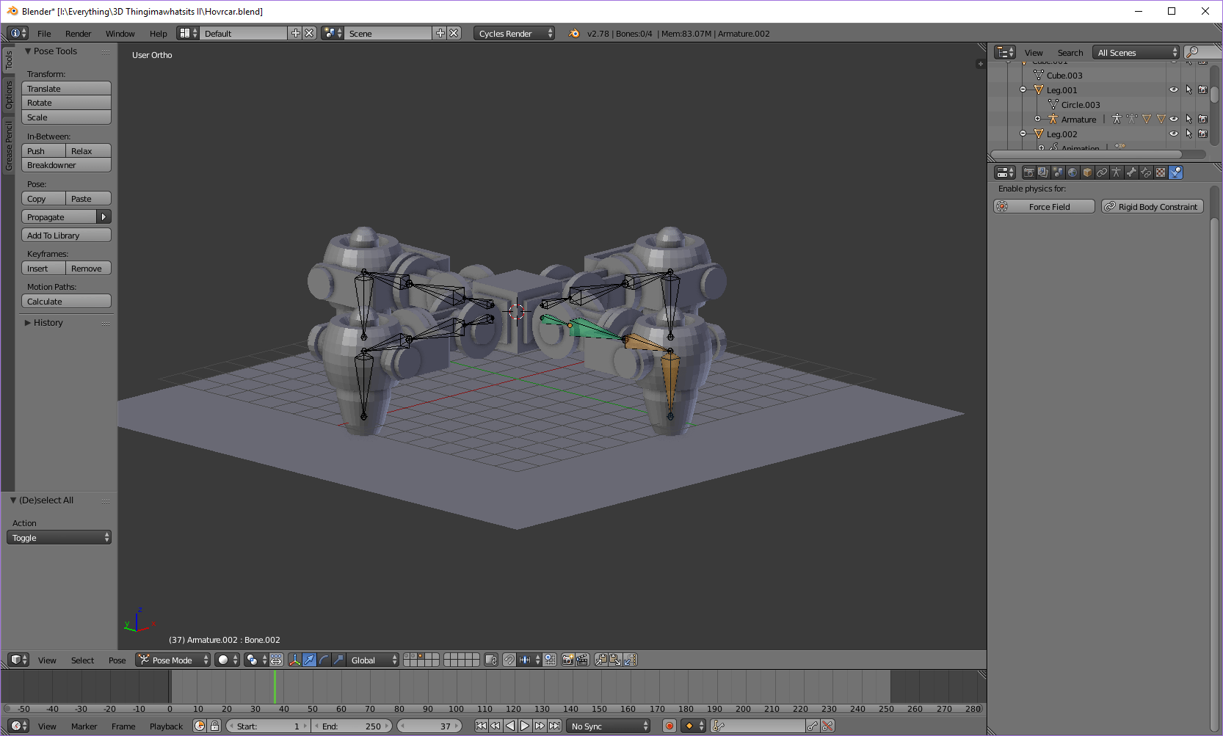
Task: Hide Leg.001 using its eye icon
Action: coord(1173,89)
